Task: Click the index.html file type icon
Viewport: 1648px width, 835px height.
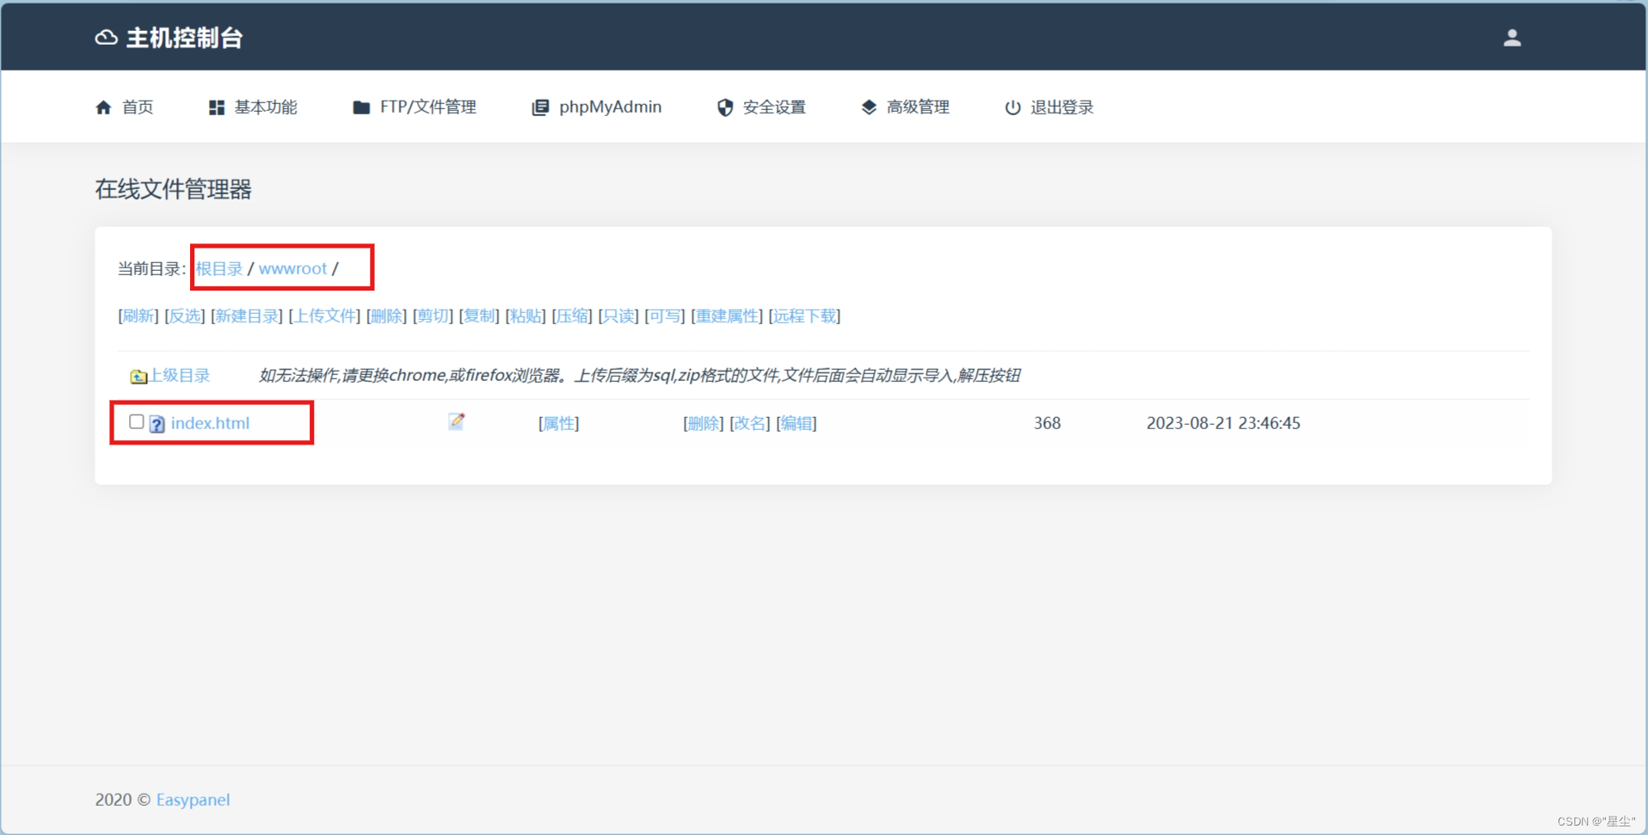Action: pyautogui.click(x=157, y=424)
